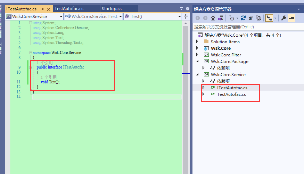Select the Wsk.Core web project

221,48
